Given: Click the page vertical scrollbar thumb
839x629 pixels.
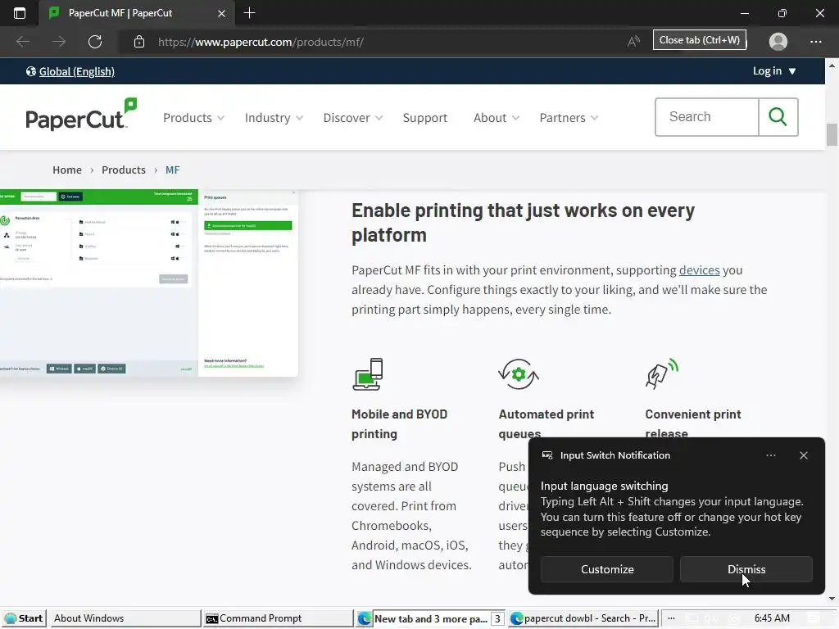Looking at the screenshot, I should click(x=832, y=134).
